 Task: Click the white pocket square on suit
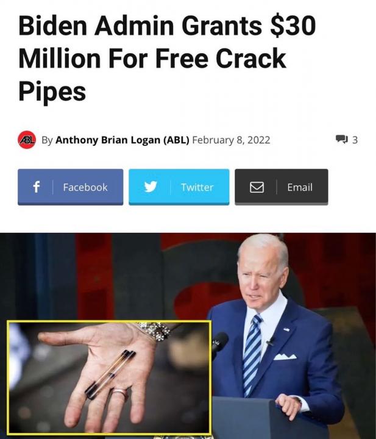pos(285,356)
